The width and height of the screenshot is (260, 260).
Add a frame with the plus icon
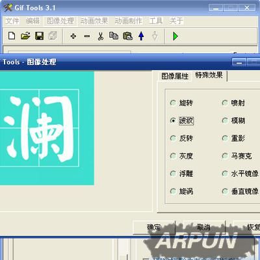[x=73, y=36]
